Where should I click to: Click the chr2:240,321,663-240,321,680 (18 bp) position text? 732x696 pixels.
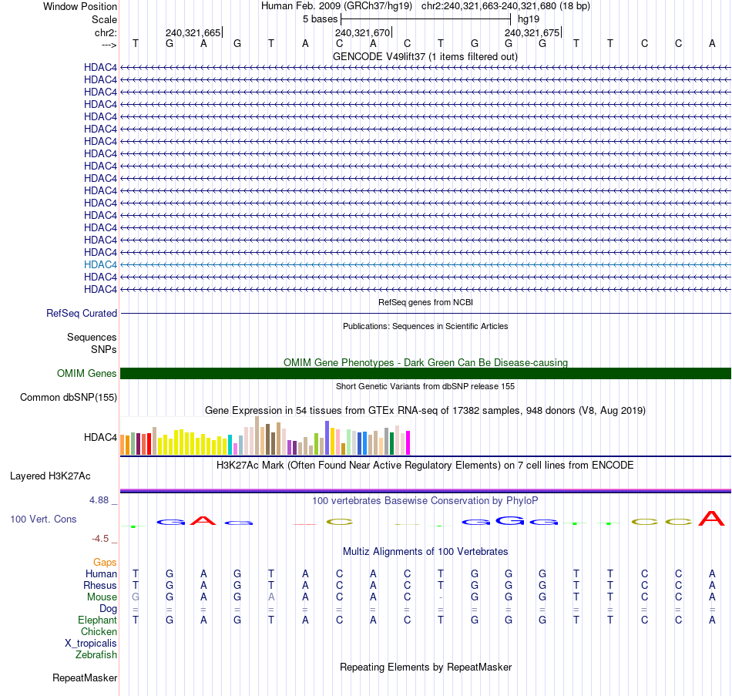coord(506,6)
